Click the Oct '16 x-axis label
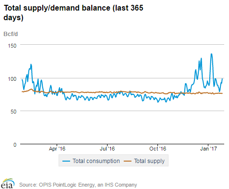Image resolution: width=229 pixels, height=189 pixels. pyautogui.click(x=158, y=149)
